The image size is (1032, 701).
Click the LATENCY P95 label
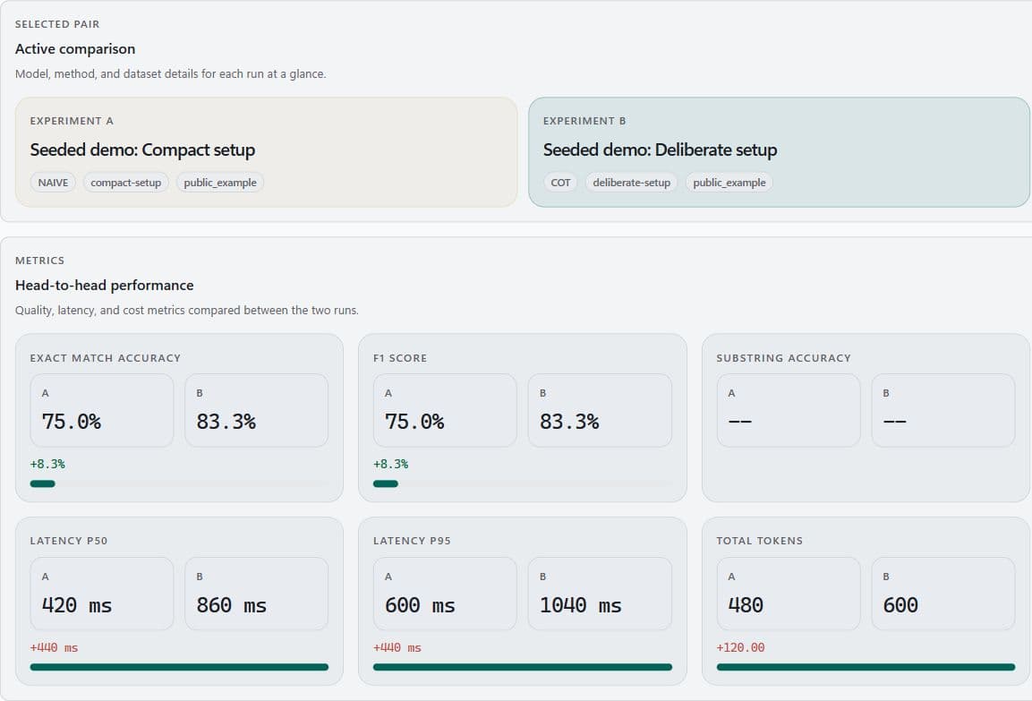pos(412,541)
